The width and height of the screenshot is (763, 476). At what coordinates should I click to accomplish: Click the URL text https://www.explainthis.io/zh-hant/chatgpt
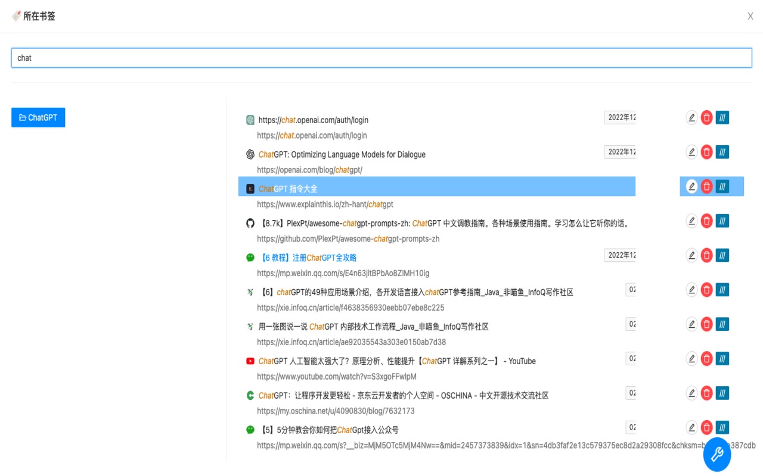pyautogui.click(x=325, y=205)
